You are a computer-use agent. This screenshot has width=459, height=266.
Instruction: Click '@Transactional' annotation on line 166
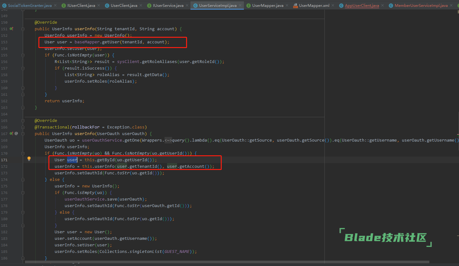[52, 127]
